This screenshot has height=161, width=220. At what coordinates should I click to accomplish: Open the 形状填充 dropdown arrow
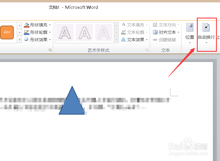(50, 25)
